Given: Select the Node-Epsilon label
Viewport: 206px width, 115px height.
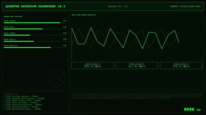Looking at the screenshot, I should [11, 45].
